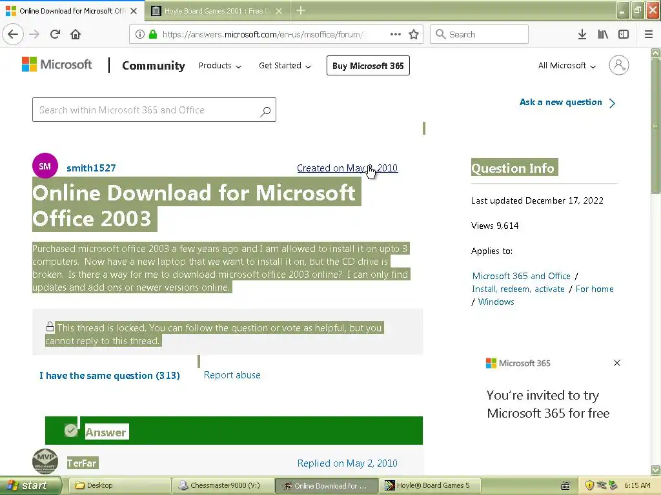This screenshot has height=495, width=661.
Task: Open the downloads arrow icon
Action: [x=582, y=34]
